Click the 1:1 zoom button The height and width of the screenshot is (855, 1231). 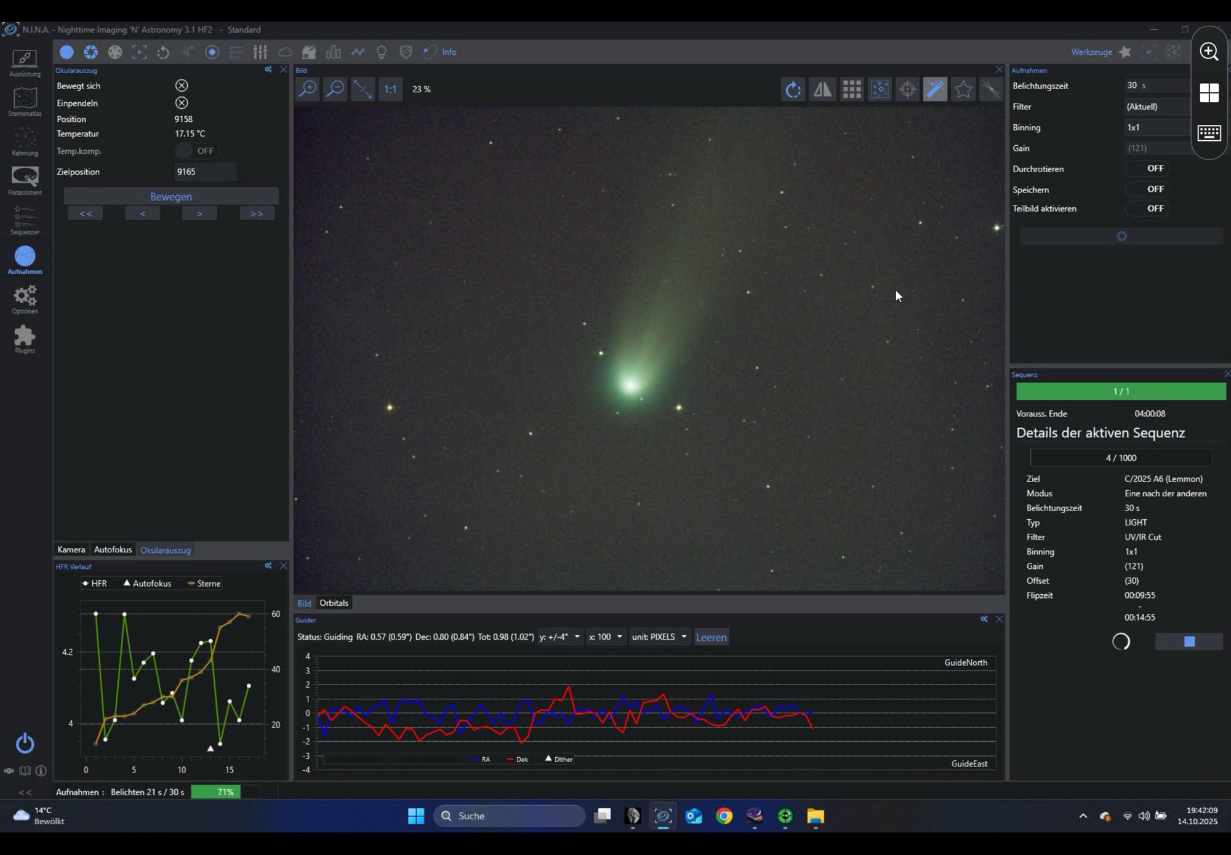pyautogui.click(x=390, y=89)
